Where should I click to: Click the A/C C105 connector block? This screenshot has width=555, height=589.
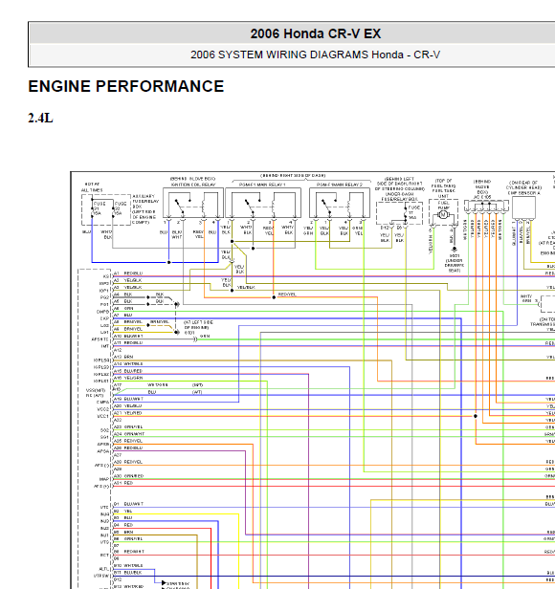(486, 206)
